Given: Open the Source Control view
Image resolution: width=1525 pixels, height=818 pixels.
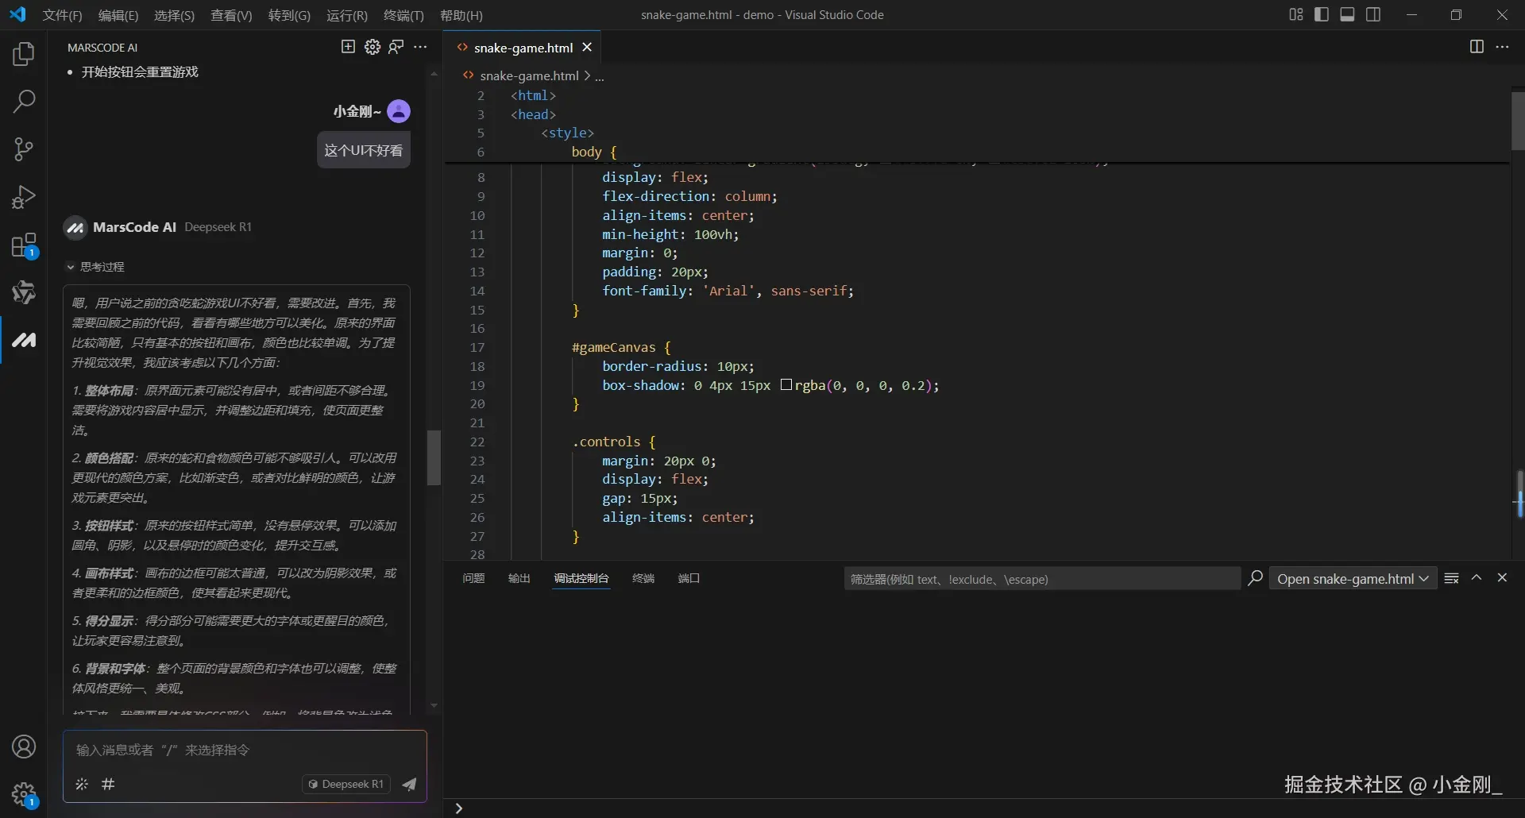Looking at the screenshot, I should pos(24,149).
